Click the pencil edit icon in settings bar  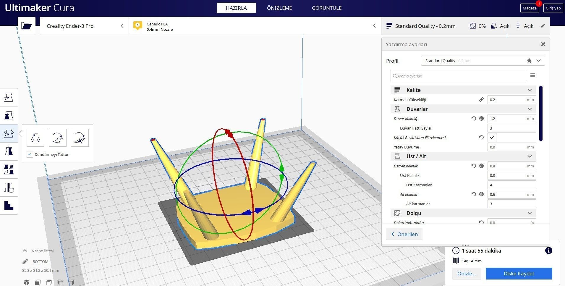(x=543, y=26)
